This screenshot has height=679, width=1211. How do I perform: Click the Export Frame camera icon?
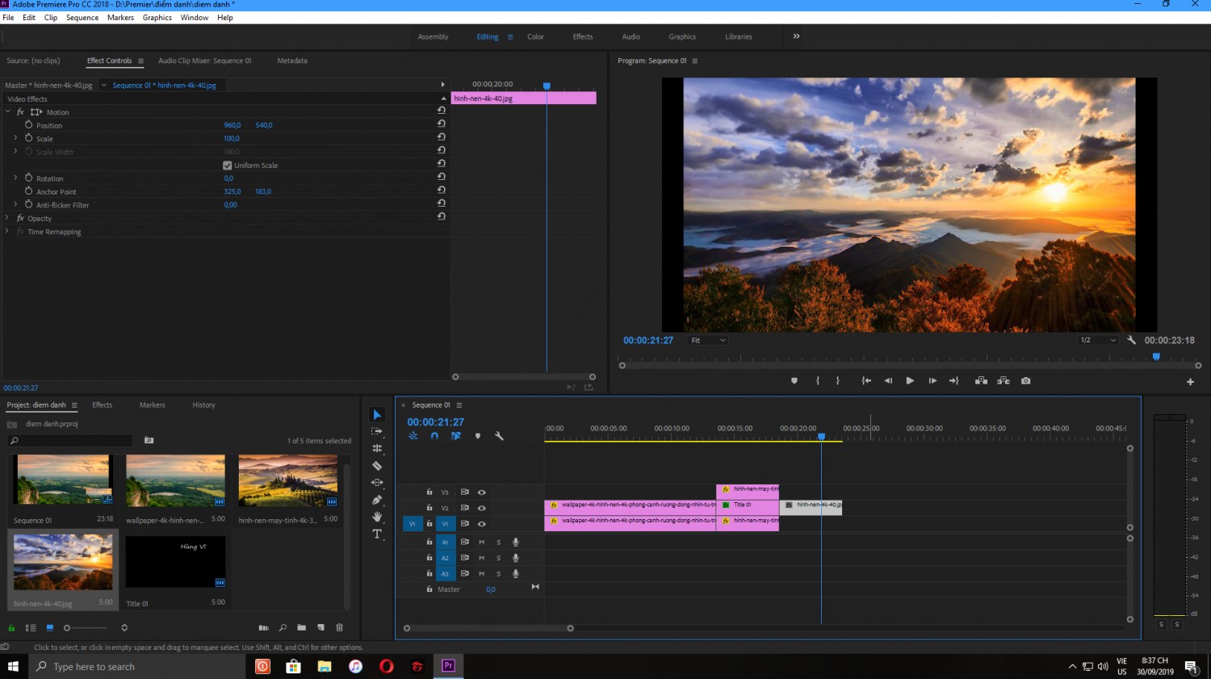click(1025, 381)
